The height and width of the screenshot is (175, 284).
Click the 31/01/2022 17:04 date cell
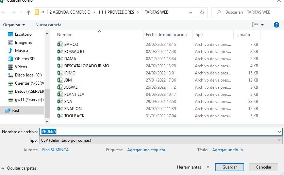coord(161,116)
